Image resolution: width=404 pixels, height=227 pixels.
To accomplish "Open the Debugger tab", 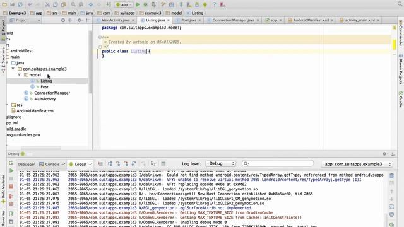I will (x=27, y=164).
